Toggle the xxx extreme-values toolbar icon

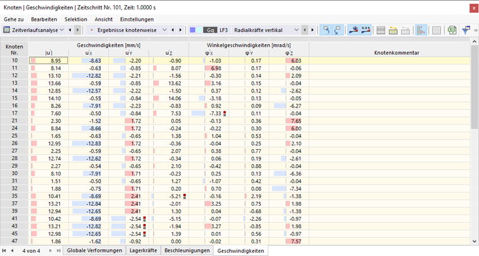pyautogui.click(x=366, y=30)
